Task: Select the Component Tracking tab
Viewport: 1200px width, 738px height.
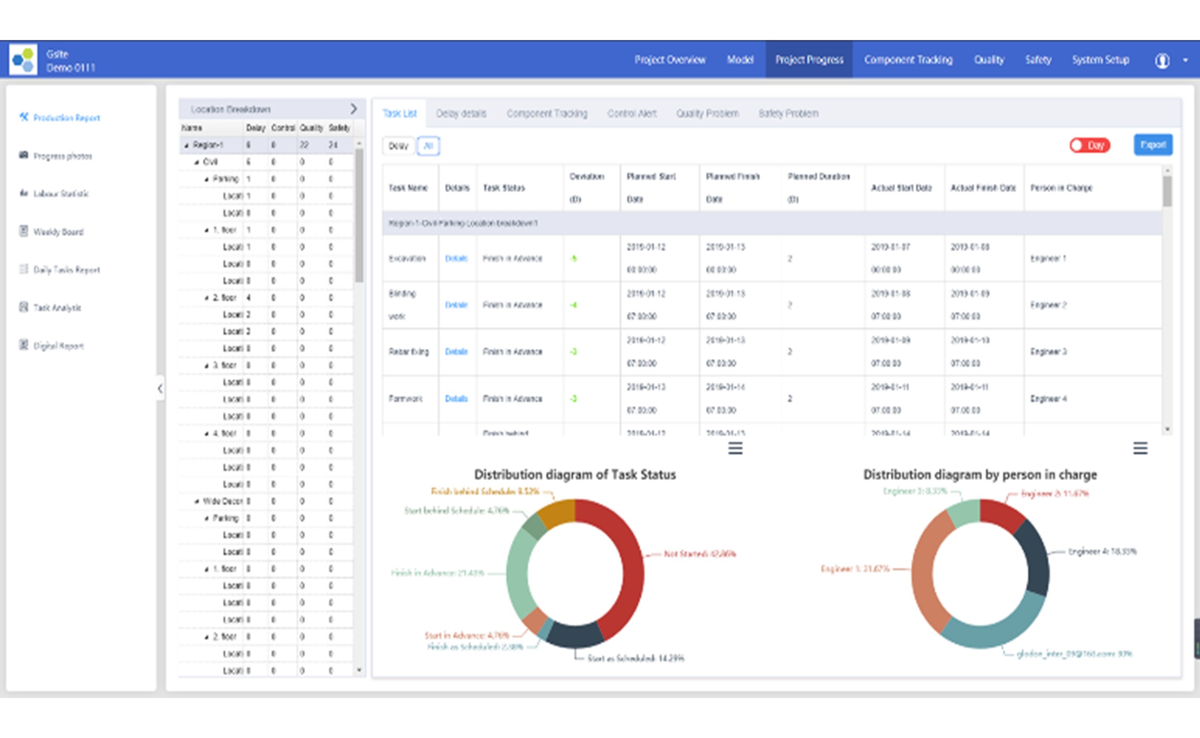Action: 547,113
